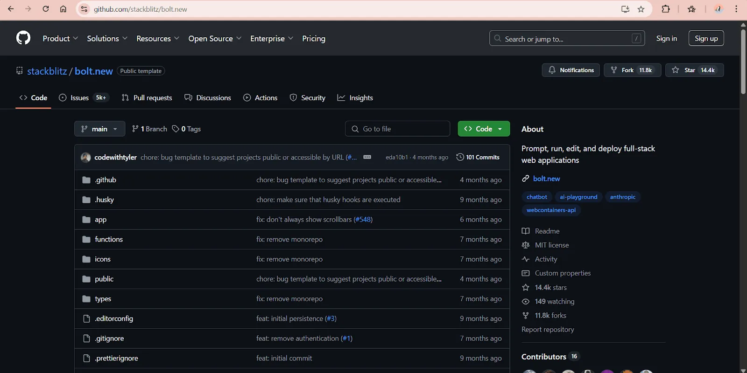Switch to the Security tab
Screen dimensions: 747x373
pyautogui.click(x=308, y=97)
